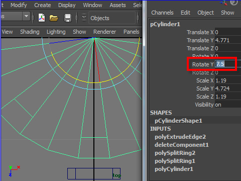Open the Assets menu
The height and width of the screenshot is (181, 241).
click(117, 5)
